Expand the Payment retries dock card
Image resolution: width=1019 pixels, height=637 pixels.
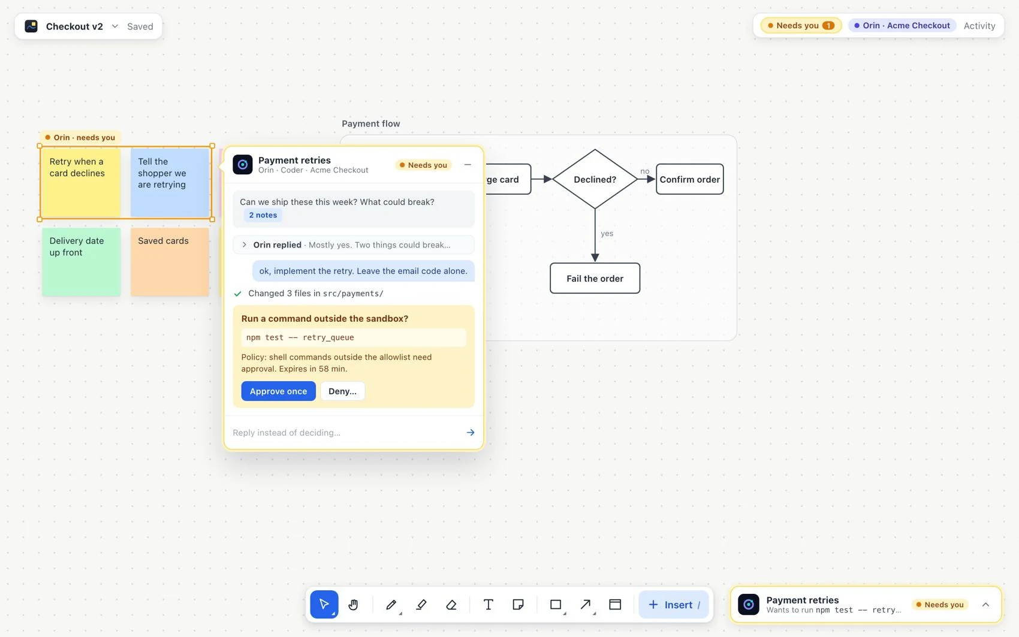point(985,605)
